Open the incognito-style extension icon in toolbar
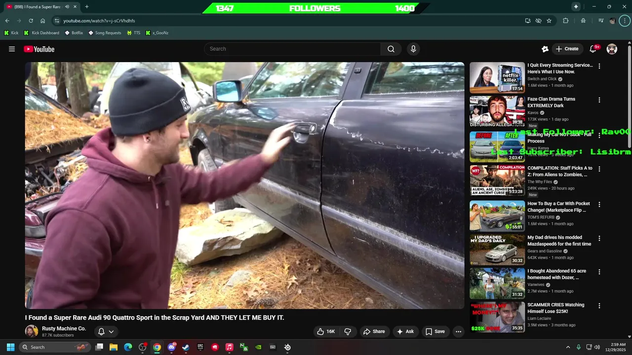632x355 pixels. pyautogui.click(x=584, y=21)
